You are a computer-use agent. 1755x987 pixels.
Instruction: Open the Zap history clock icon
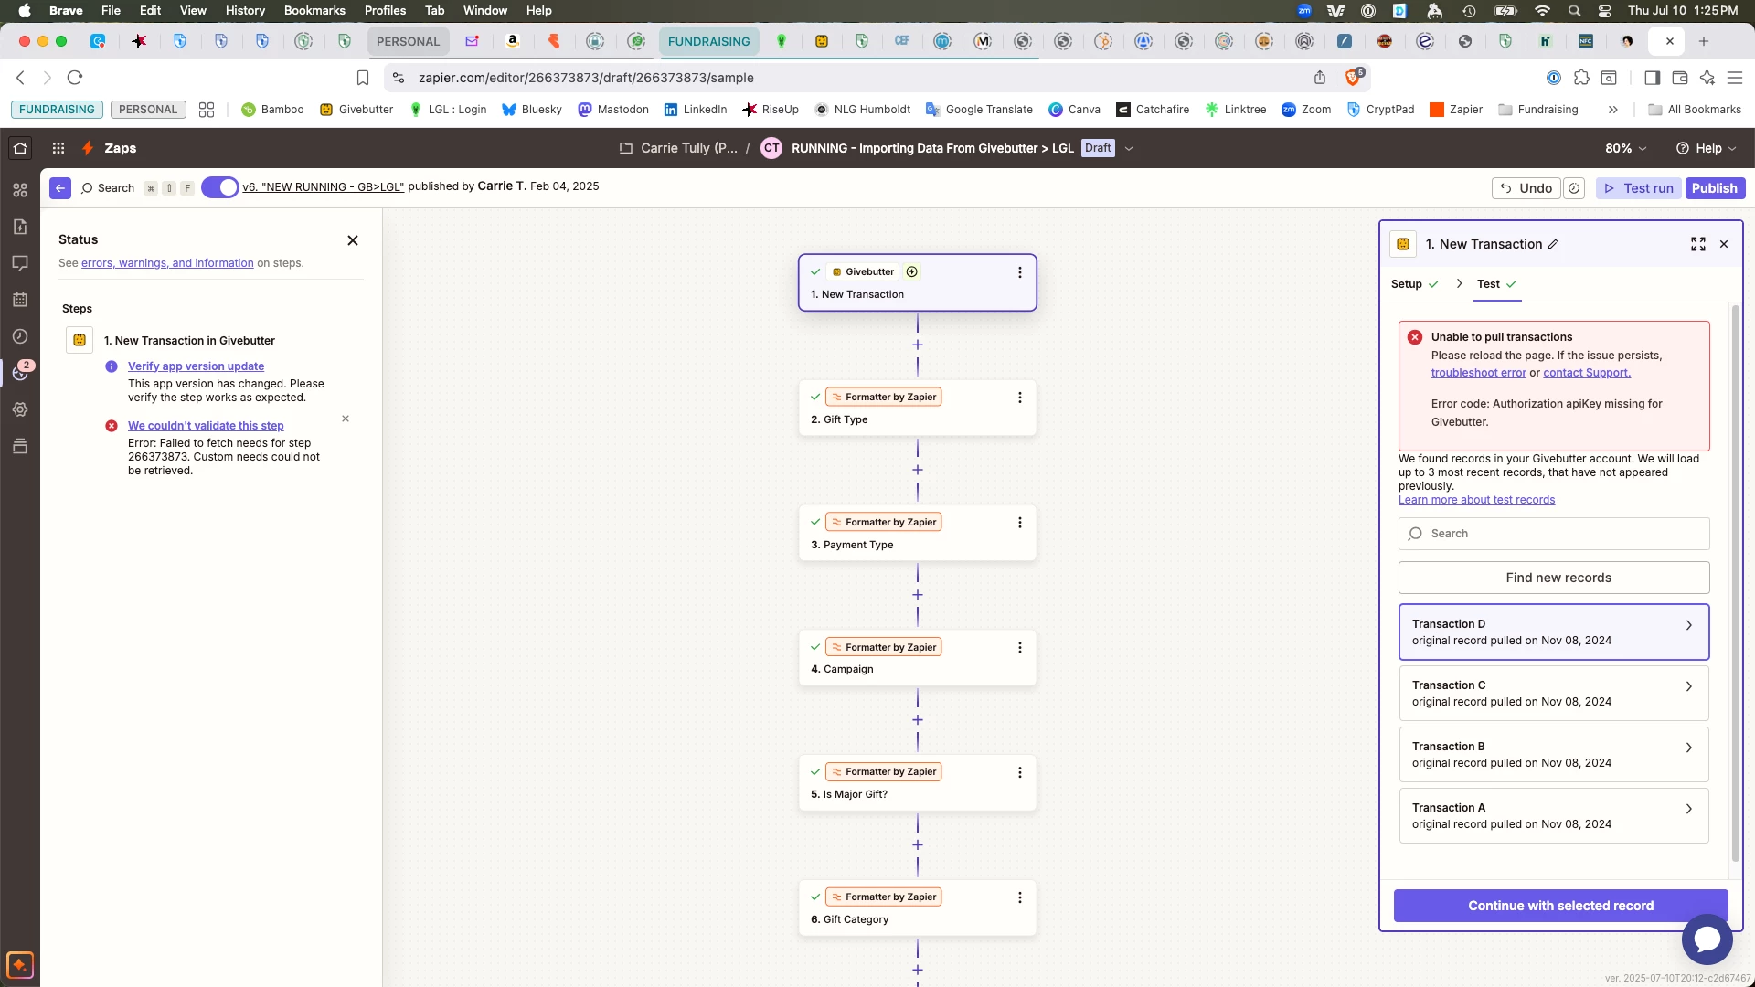pyautogui.click(x=20, y=336)
